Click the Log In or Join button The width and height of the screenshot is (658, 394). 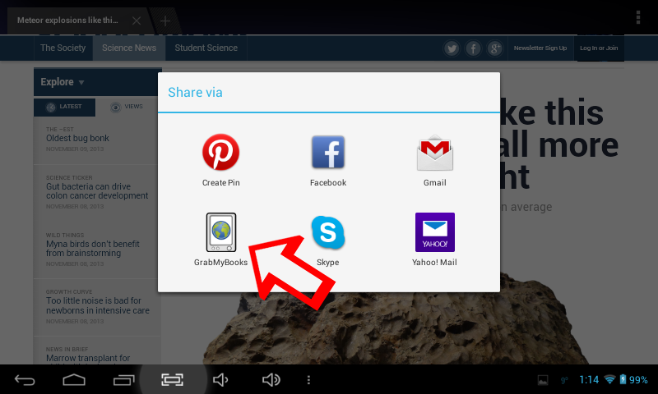click(599, 48)
